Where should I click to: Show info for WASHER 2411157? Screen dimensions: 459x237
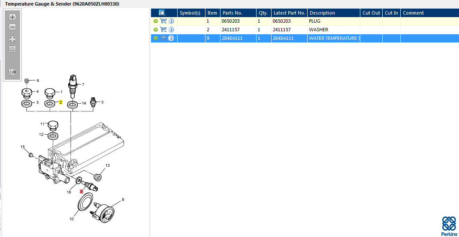click(x=171, y=30)
